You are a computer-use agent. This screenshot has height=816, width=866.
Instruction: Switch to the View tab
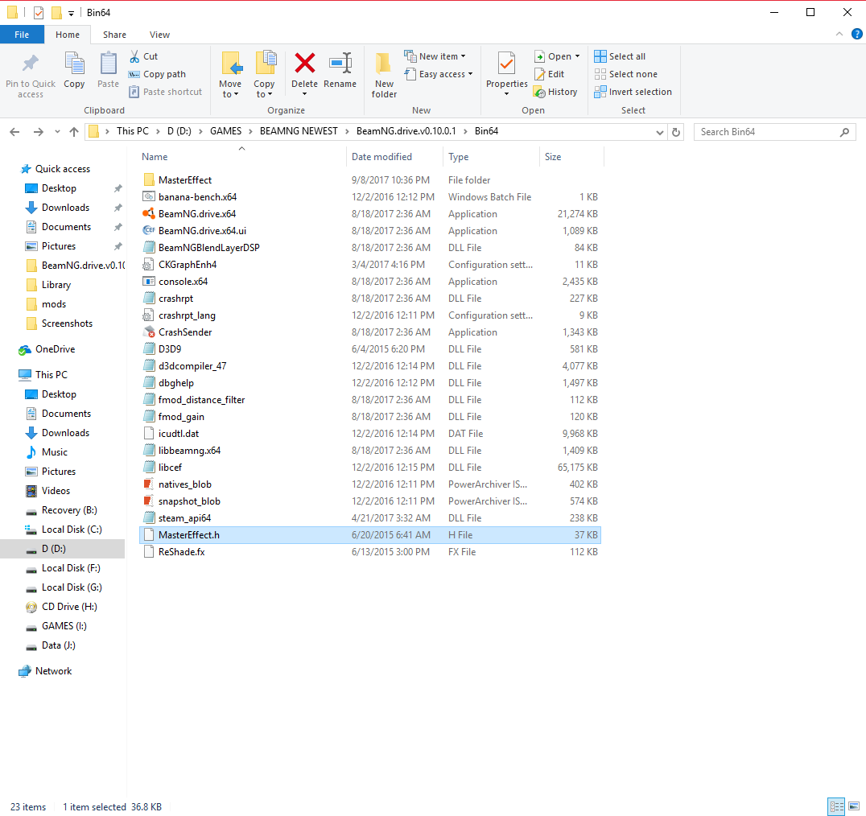point(159,35)
